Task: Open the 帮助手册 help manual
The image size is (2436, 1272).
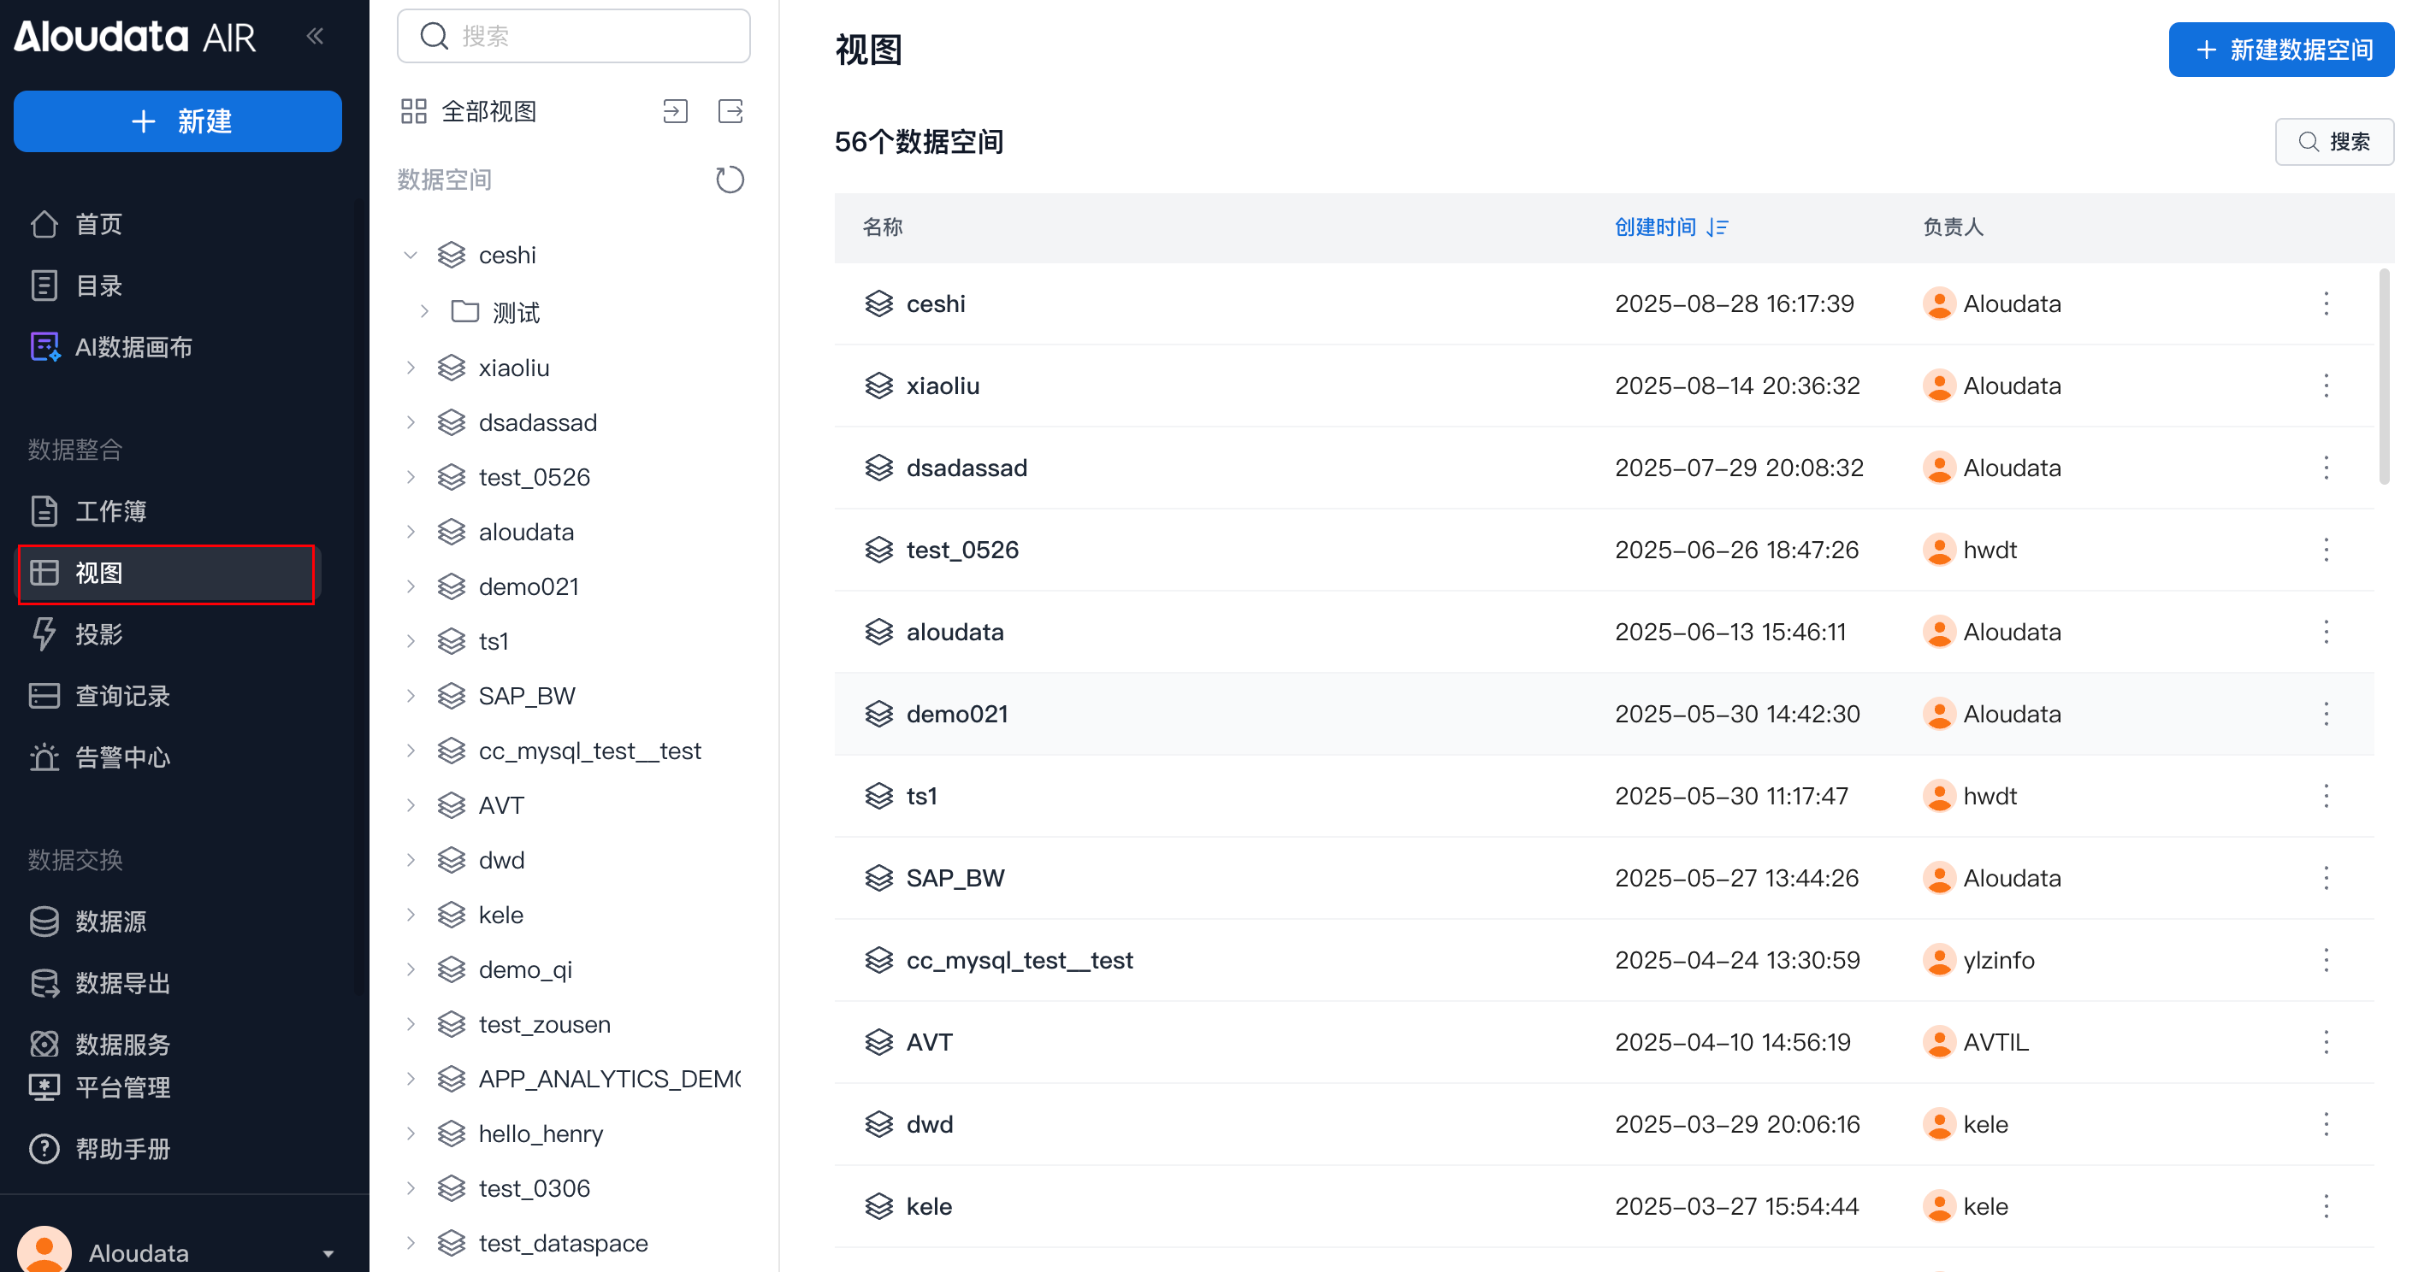Action: point(121,1148)
